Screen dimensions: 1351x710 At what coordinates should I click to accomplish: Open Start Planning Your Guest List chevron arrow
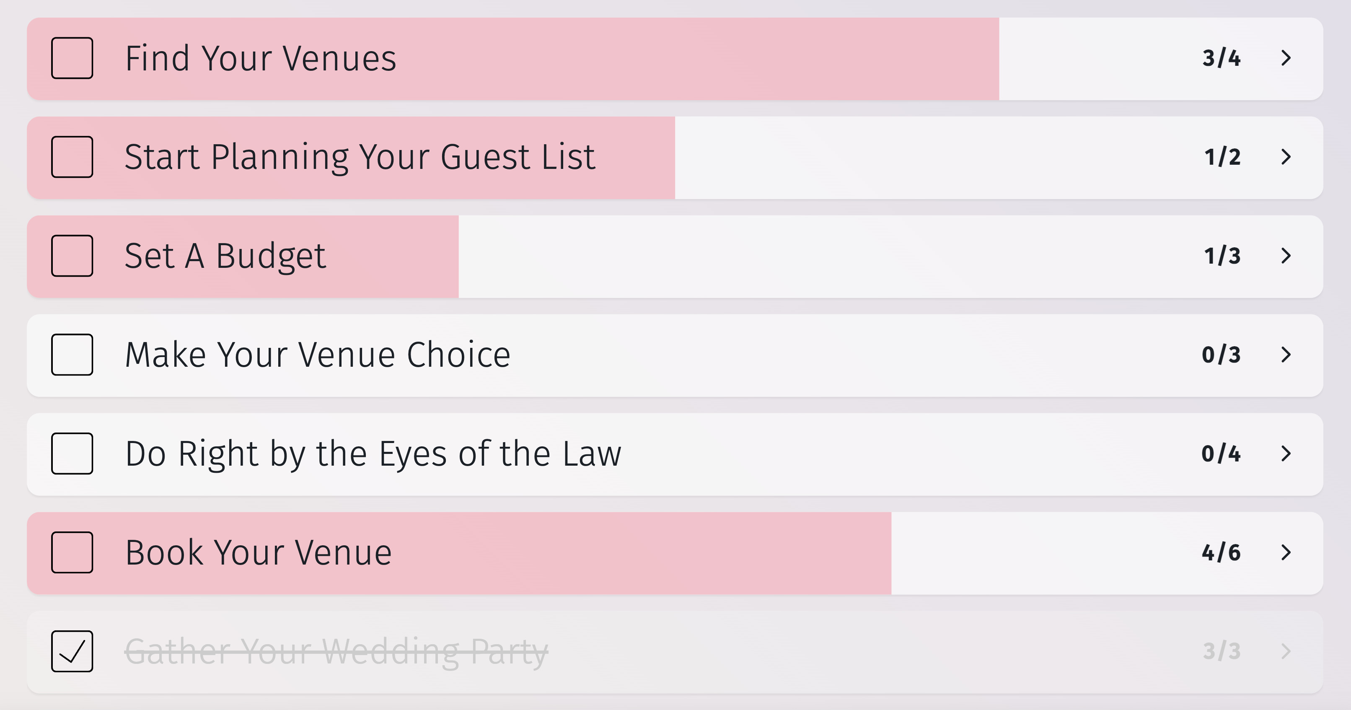pyautogui.click(x=1286, y=157)
